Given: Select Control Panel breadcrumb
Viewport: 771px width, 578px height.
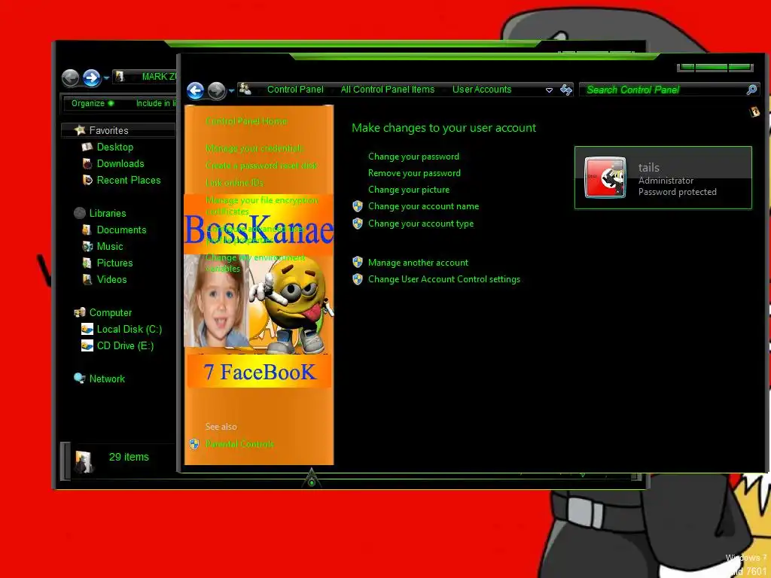Looking at the screenshot, I should [x=295, y=90].
